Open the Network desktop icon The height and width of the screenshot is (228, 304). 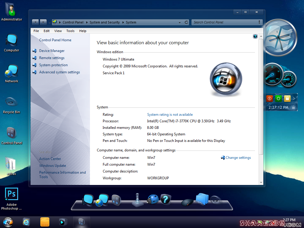(x=12, y=74)
